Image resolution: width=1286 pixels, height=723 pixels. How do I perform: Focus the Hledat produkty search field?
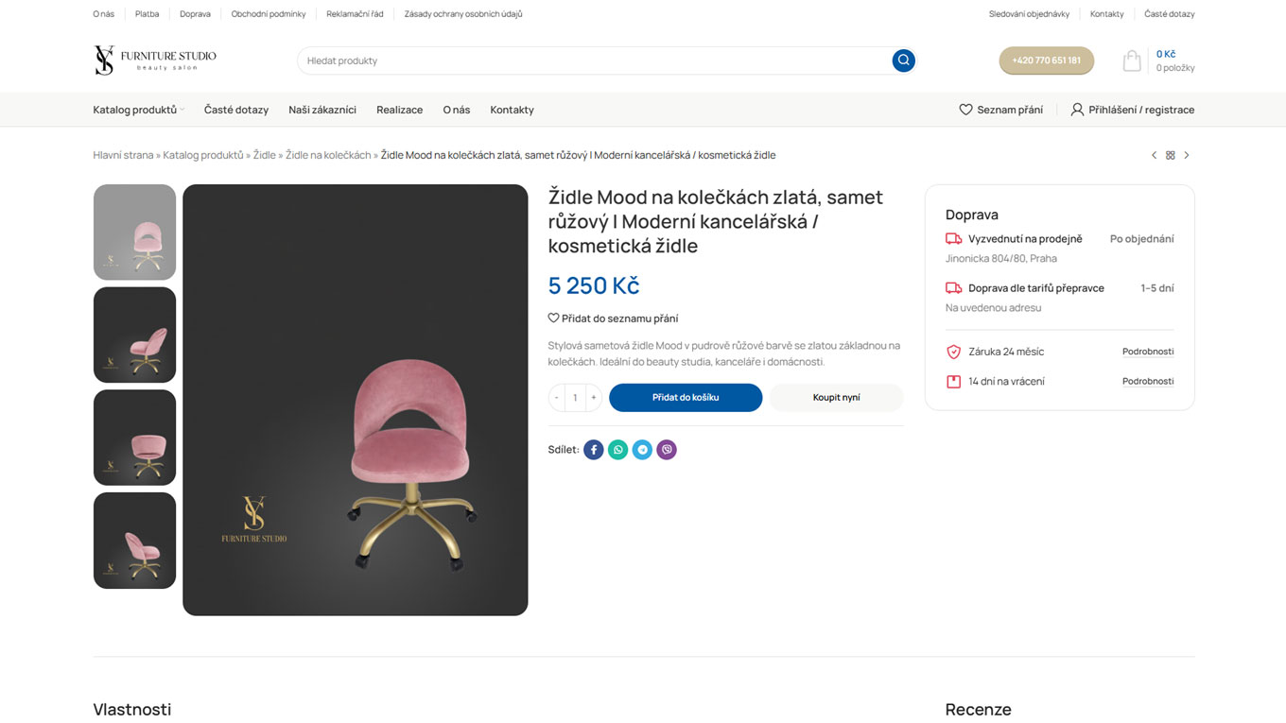[594, 60]
